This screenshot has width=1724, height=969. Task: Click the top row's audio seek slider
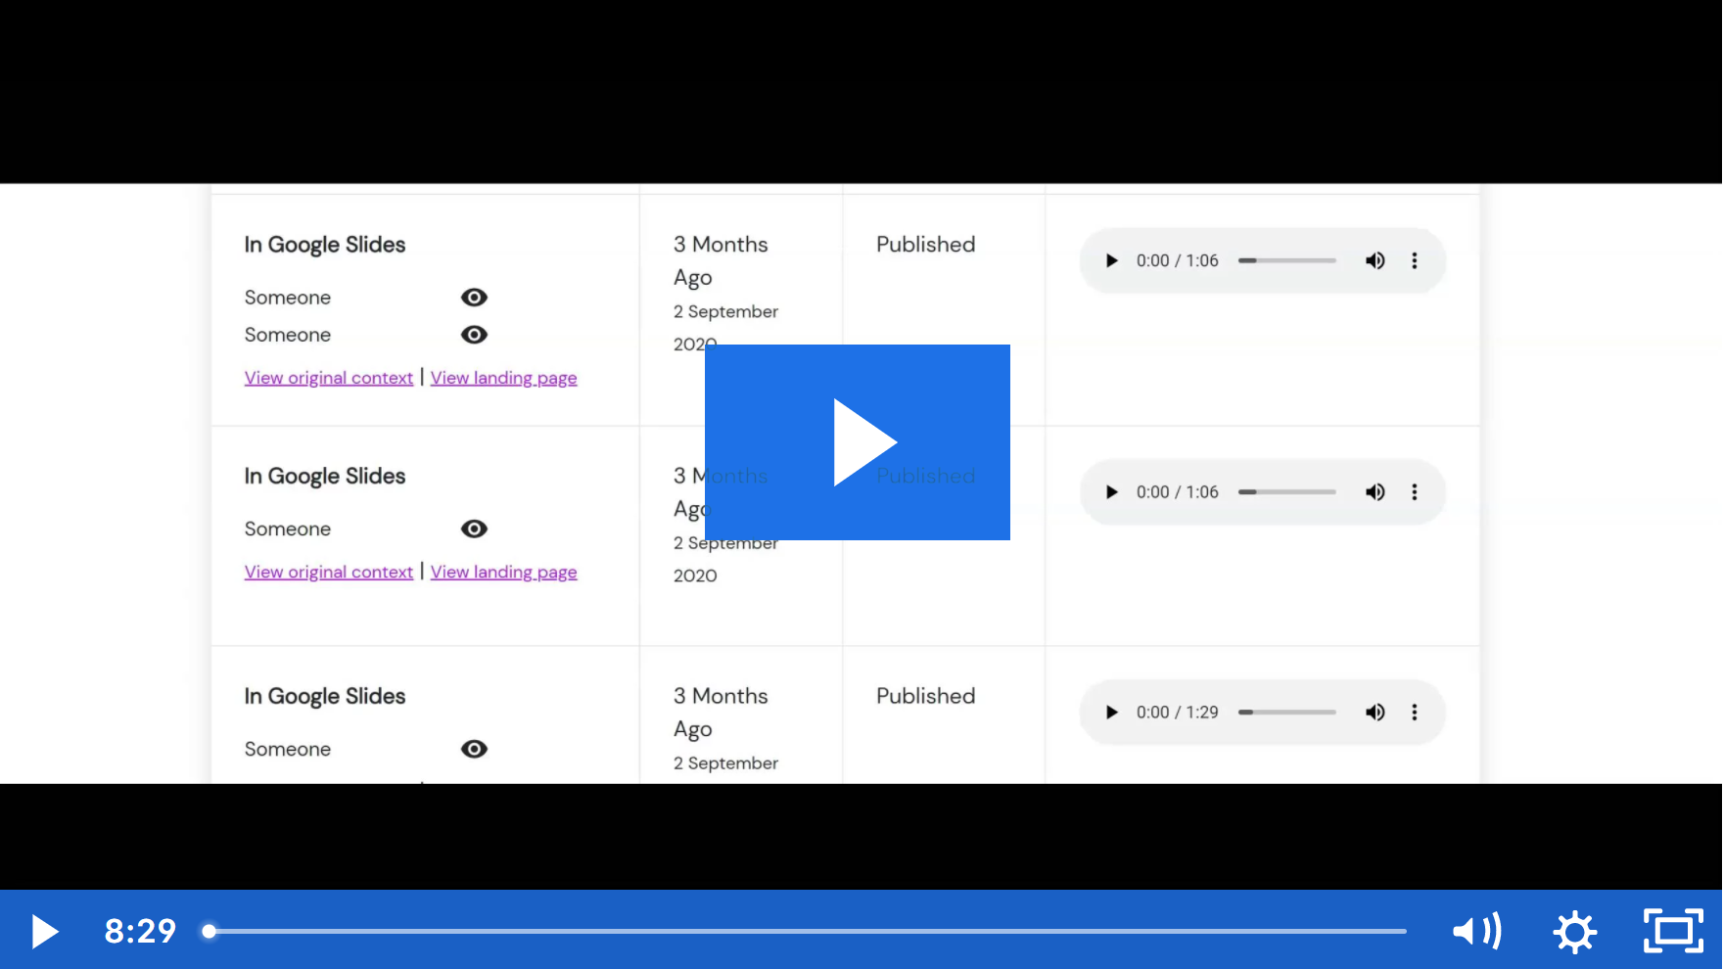pos(1286,261)
